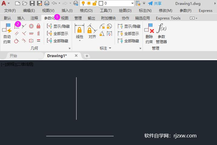Apply the Fix constraint red padlock
This screenshot has width=217, height=145.
39,26
